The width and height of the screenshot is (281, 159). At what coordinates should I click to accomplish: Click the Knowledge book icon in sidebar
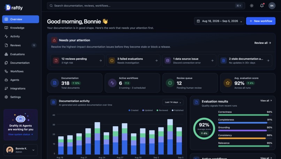(6, 28)
